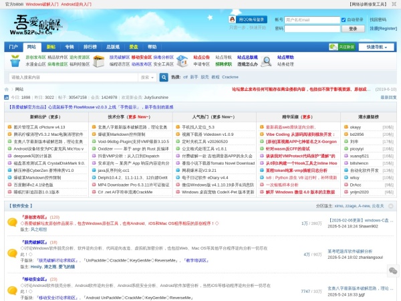Click the home icon in breadcrumb
This screenshot has width=401, height=301.
click(7, 90)
